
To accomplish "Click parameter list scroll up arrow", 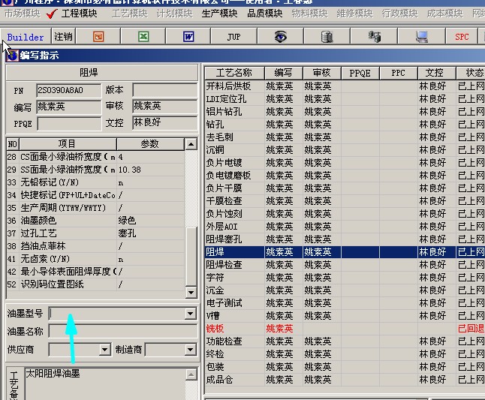I will pos(191,144).
